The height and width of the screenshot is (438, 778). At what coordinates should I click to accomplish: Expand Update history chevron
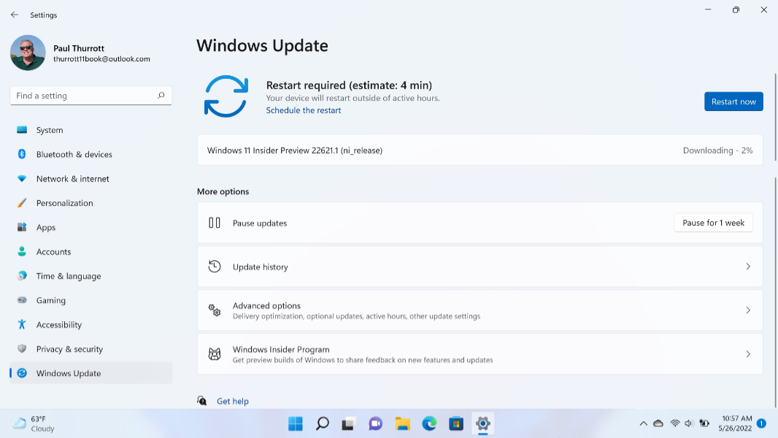point(747,266)
